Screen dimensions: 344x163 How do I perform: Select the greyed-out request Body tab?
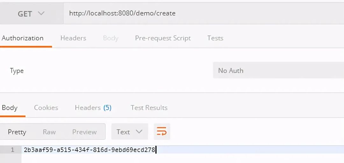click(111, 38)
